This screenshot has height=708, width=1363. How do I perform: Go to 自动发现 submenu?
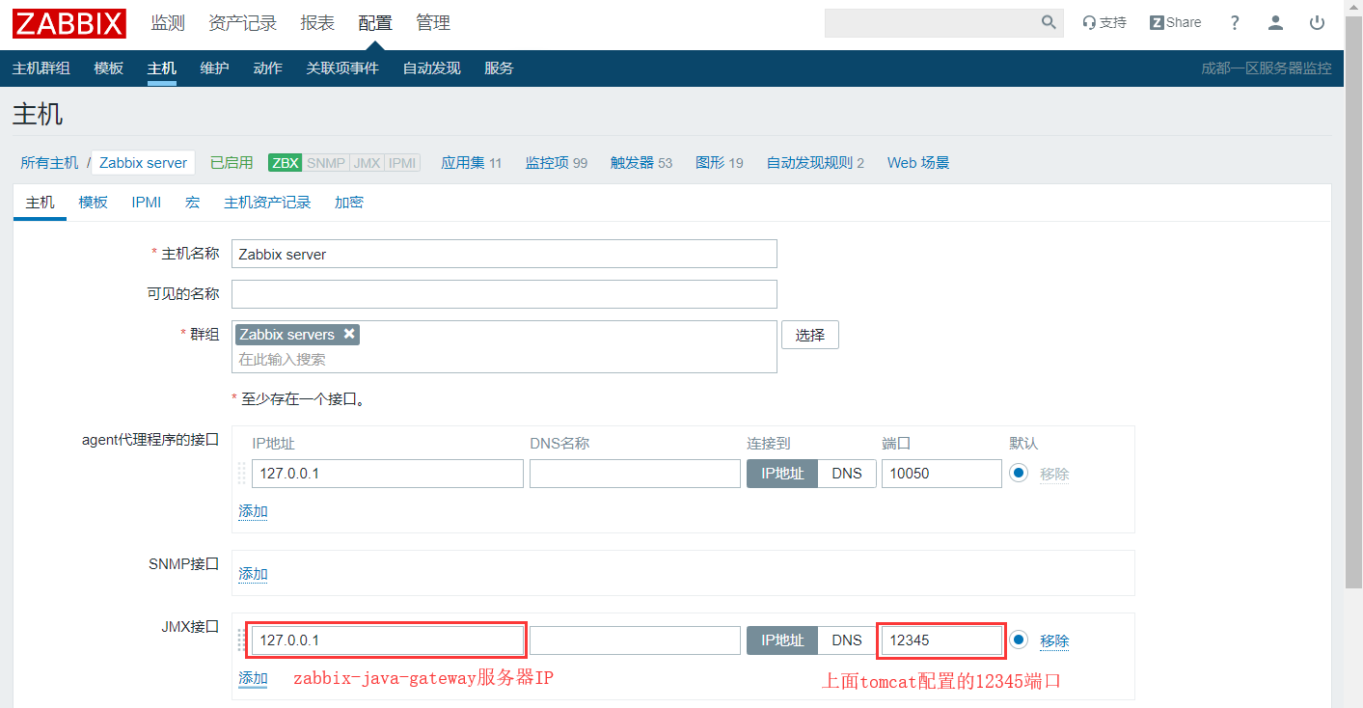click(432, 68)
